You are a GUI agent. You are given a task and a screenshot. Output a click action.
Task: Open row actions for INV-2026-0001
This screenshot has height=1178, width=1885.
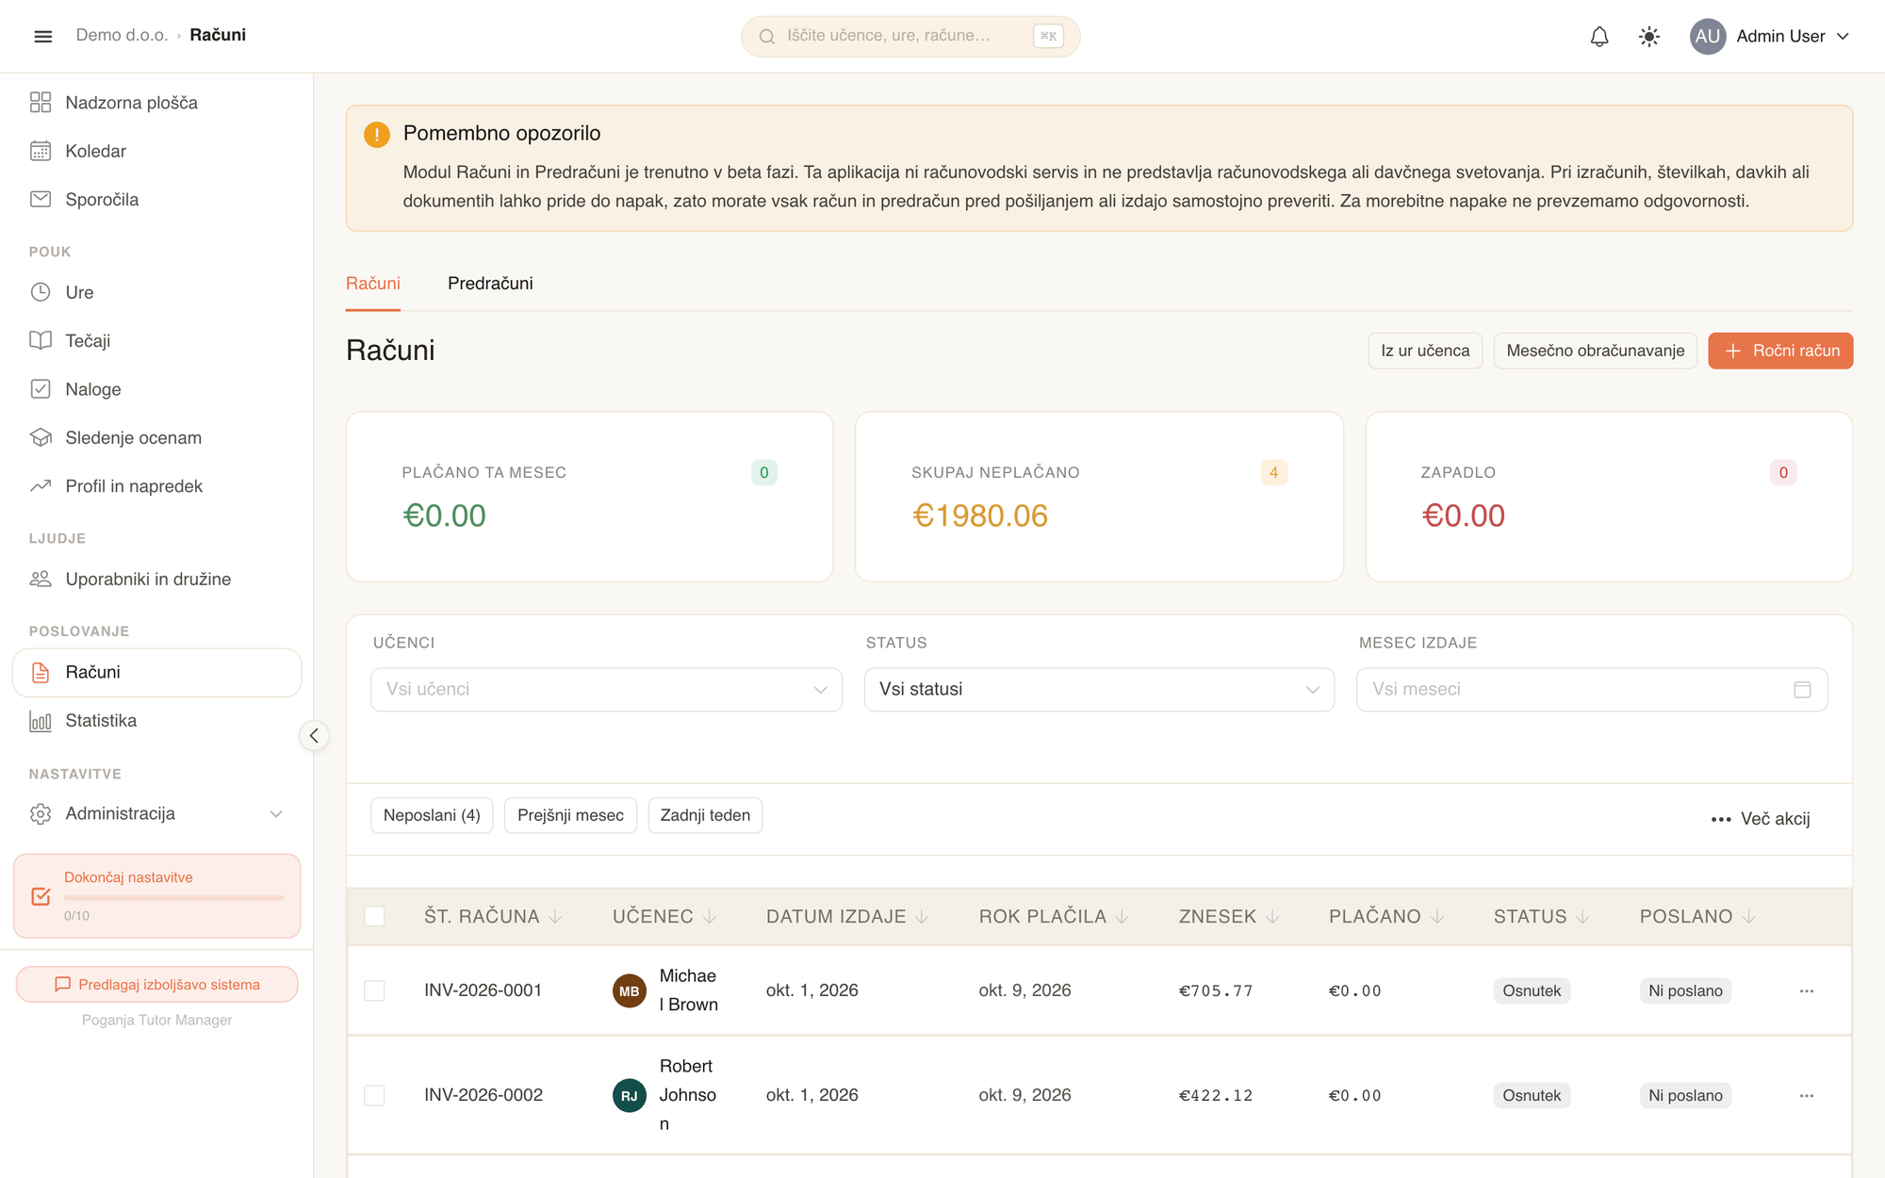tap(1807, 990)
